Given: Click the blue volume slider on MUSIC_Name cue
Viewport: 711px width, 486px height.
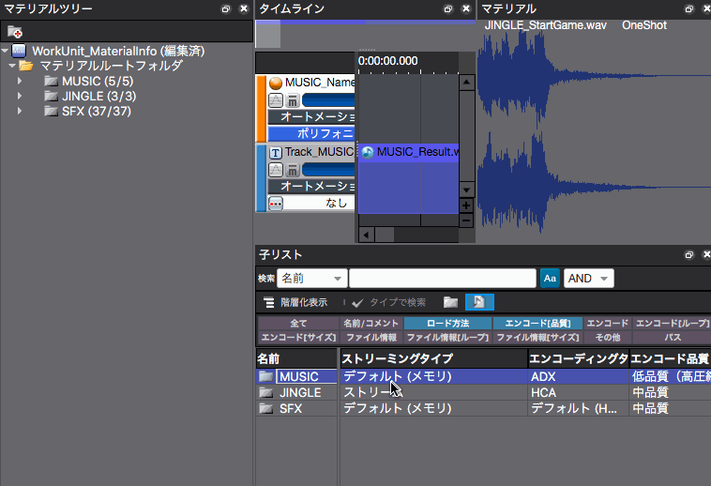Looking at the screenshot, I should 328,100.
